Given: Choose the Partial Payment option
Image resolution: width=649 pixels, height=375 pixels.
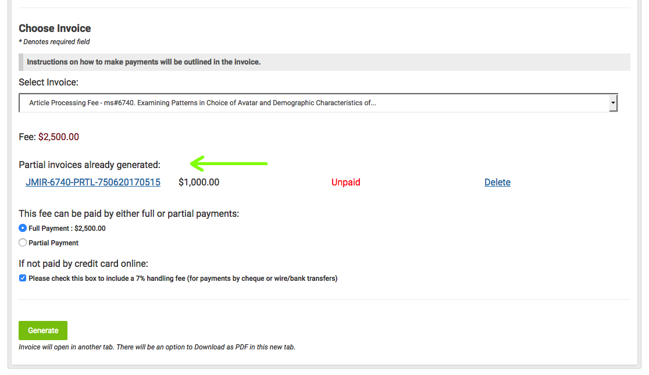Looking at the screenshot, I should 23,242.
